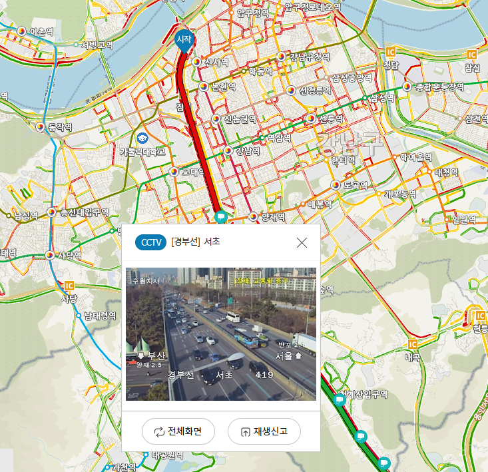Select the 신논현역 station icon
Screen dimensions: 488x472
pyautogui.click(x=216, y=119)
